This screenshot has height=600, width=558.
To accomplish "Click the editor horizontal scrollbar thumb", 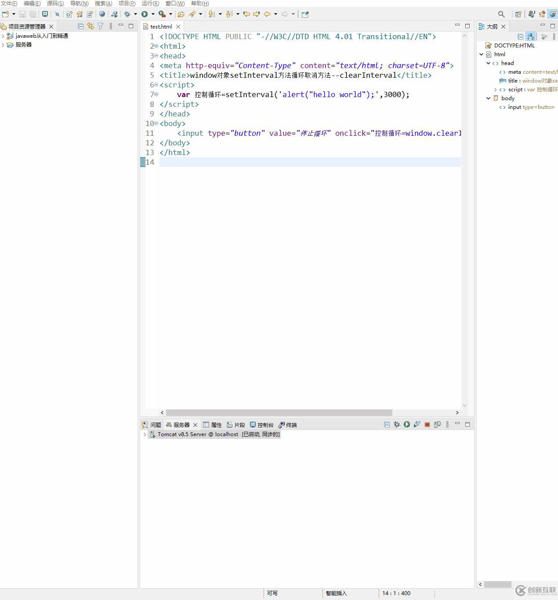I will coord(279,412).
